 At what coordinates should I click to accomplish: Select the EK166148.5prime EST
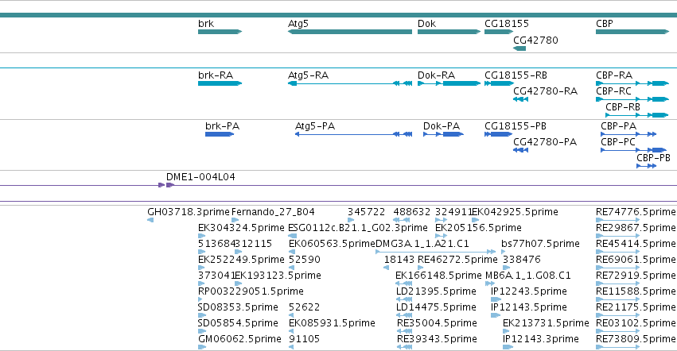403,283
